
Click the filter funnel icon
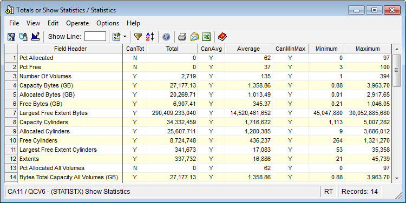(138, 37)
